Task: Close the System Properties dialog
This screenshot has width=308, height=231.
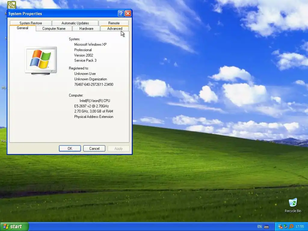Action: 128,13
